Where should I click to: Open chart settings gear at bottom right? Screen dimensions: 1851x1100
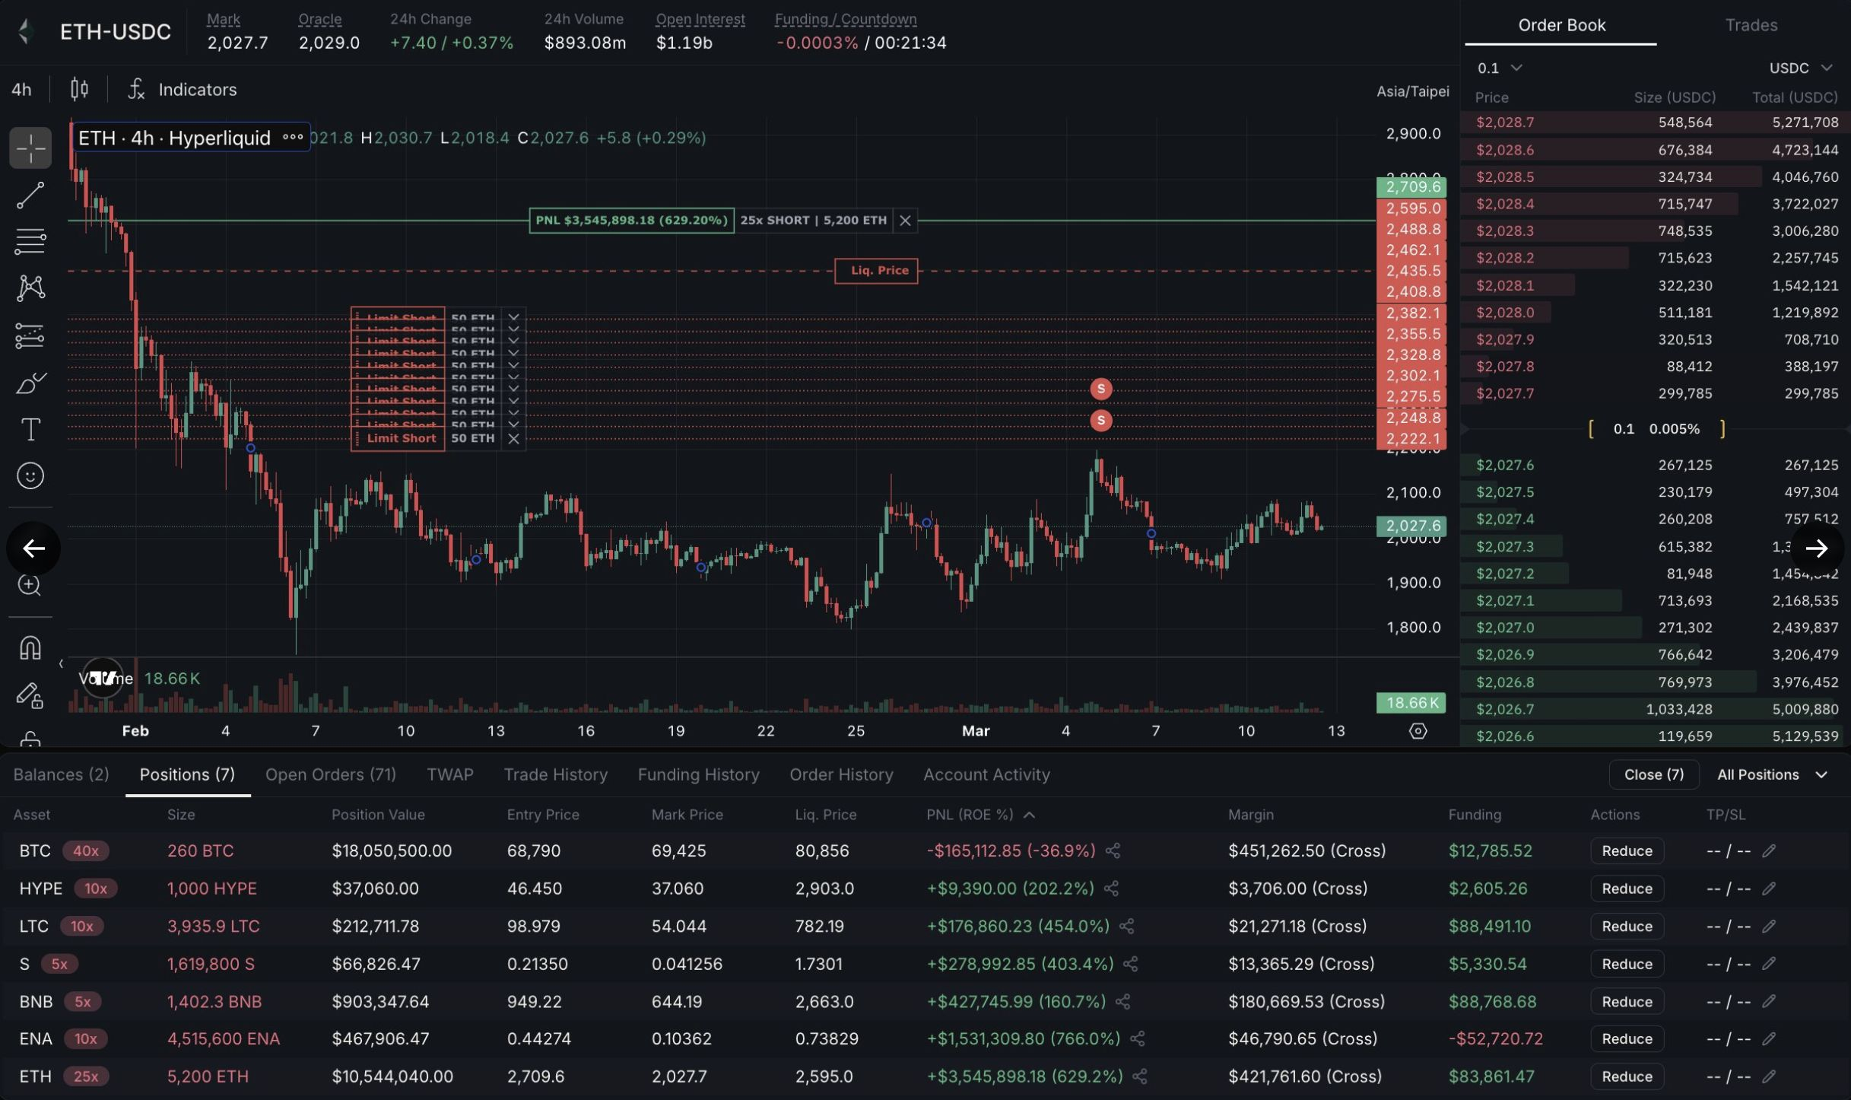coord(1418,731)
